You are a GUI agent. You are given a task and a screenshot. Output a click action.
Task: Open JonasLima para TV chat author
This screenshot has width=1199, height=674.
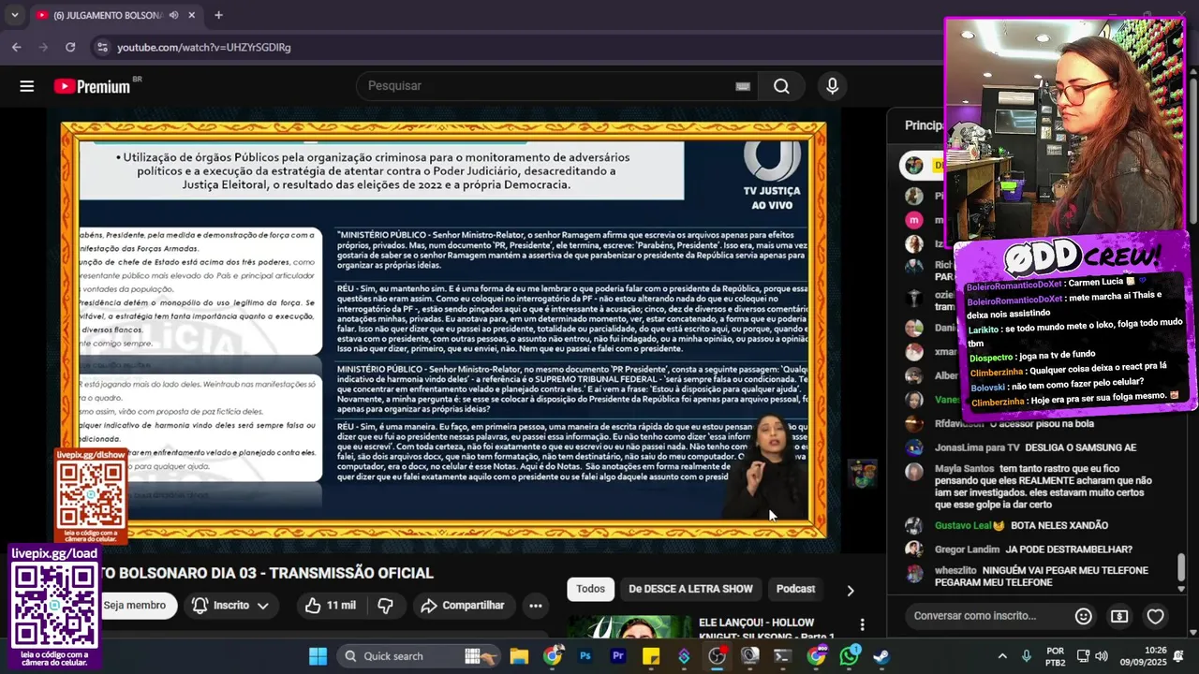click(x=977, y=447)
